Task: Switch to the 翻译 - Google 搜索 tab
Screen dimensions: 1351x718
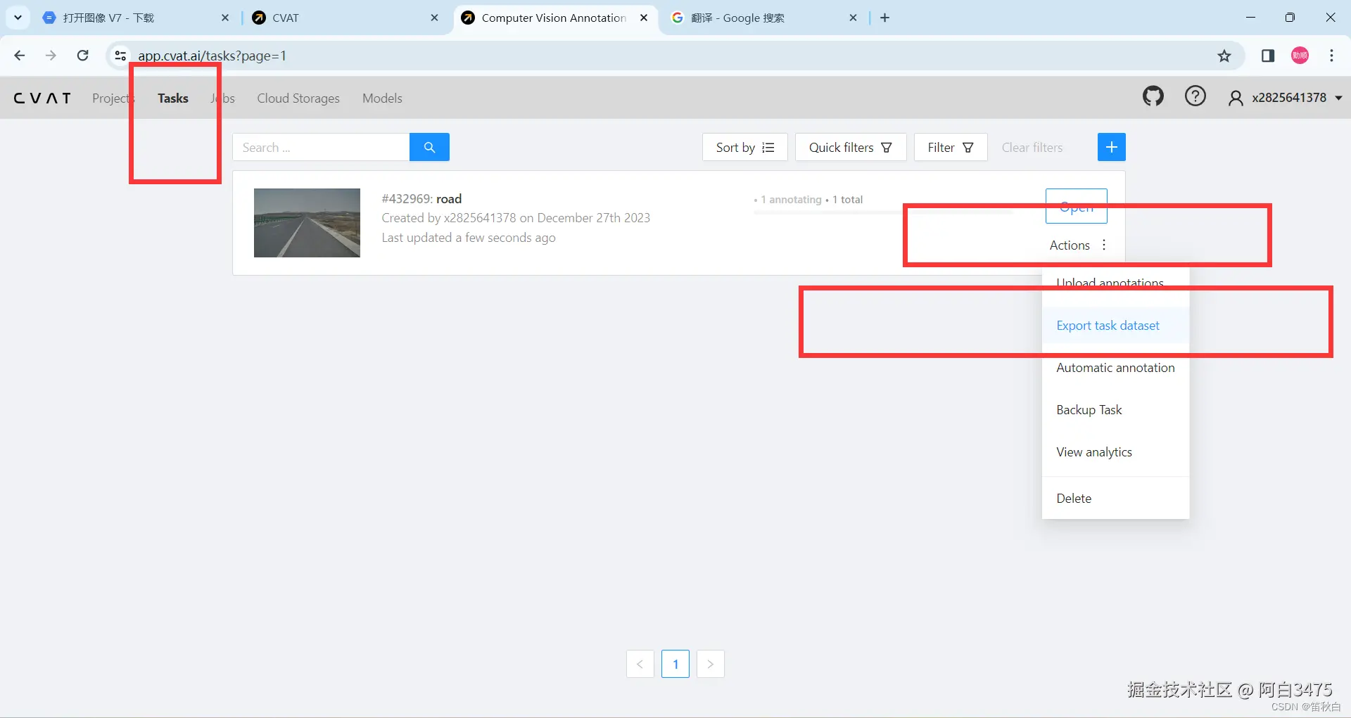Action: pos(766,18)
